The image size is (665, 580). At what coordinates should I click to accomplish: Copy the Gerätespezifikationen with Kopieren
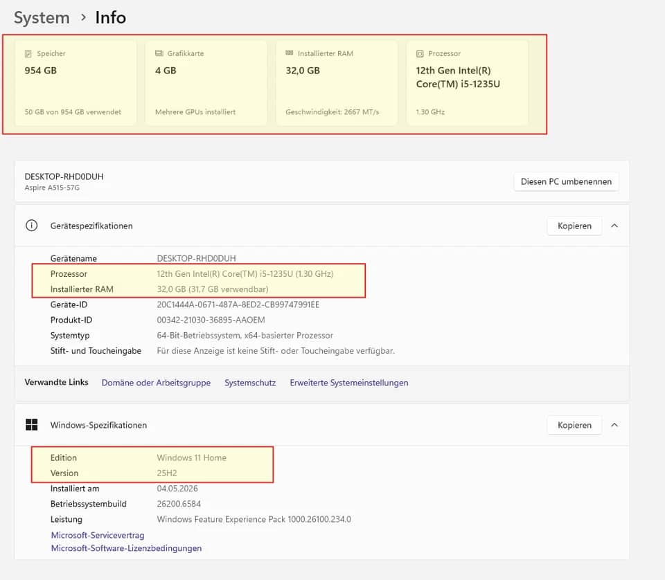coord(574,226)
